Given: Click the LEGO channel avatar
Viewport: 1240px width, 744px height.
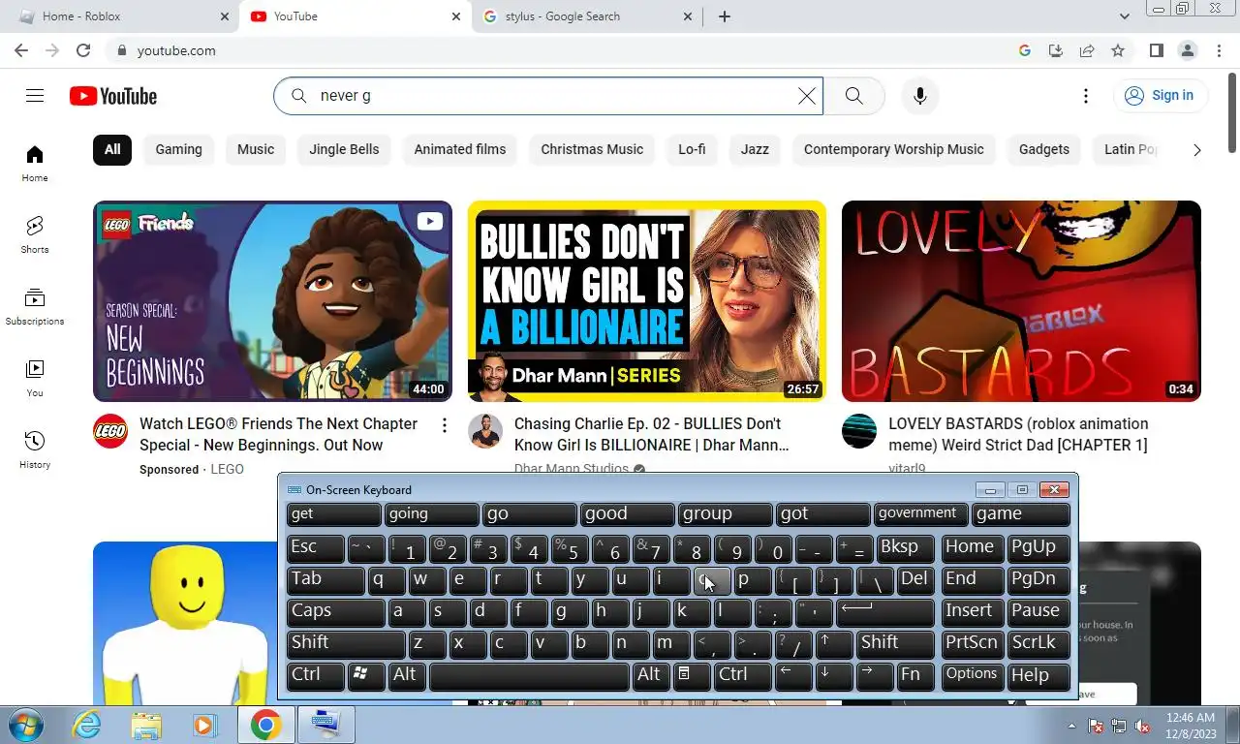Looking at the screenshot, I should coord(110,431).
